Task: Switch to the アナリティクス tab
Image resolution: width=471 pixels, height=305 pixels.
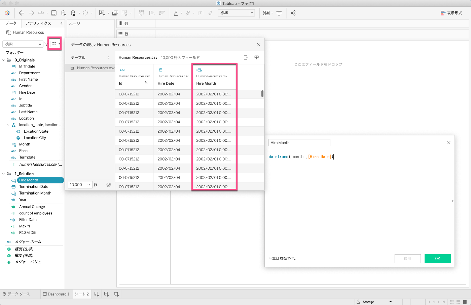Action: 38,23
